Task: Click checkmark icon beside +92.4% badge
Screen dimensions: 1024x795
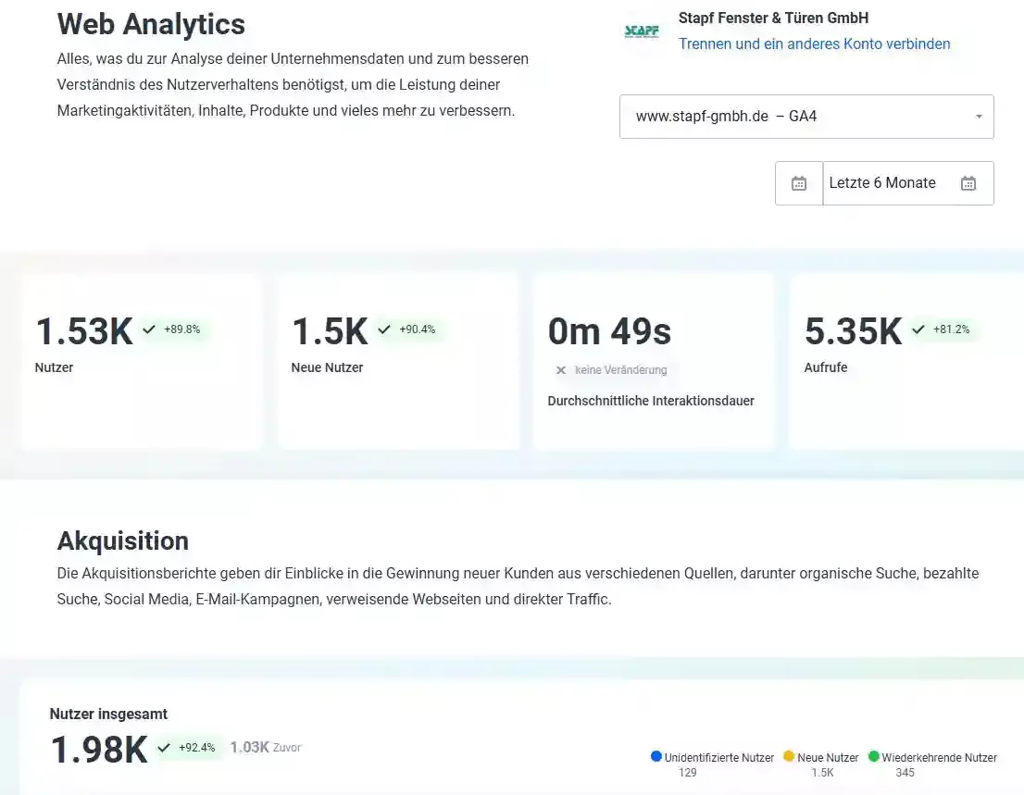Action: pos(164,748)
